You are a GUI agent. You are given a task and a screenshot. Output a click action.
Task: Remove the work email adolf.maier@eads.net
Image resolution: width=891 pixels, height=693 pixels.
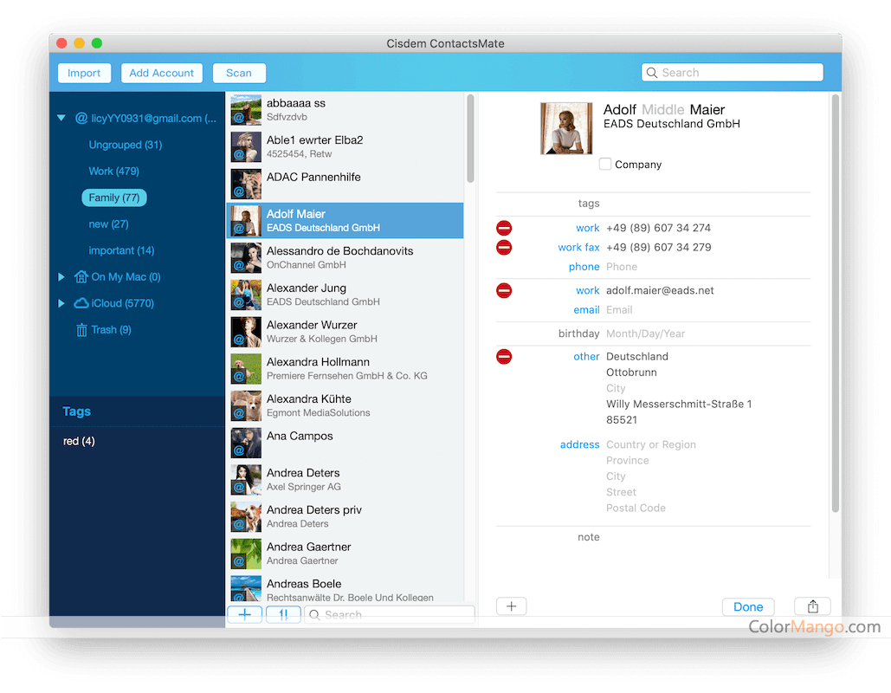click(503, 290)
